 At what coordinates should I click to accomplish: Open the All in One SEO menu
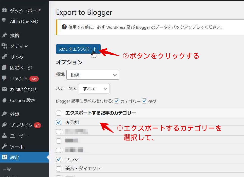click(24, 21)
